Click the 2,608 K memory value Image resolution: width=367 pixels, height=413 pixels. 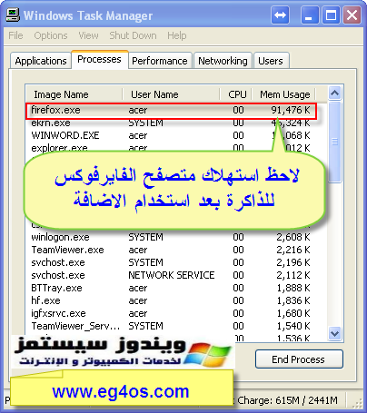(x=293, y=237)
